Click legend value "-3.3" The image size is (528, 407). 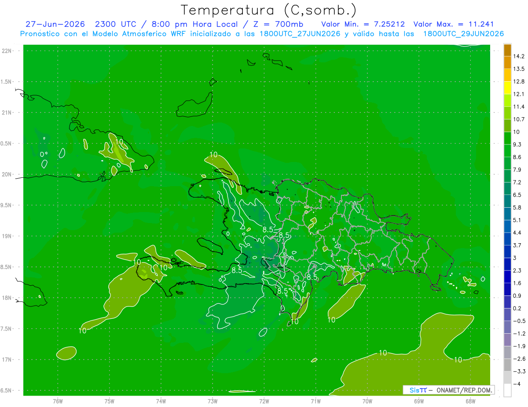[x=519, y=371]
